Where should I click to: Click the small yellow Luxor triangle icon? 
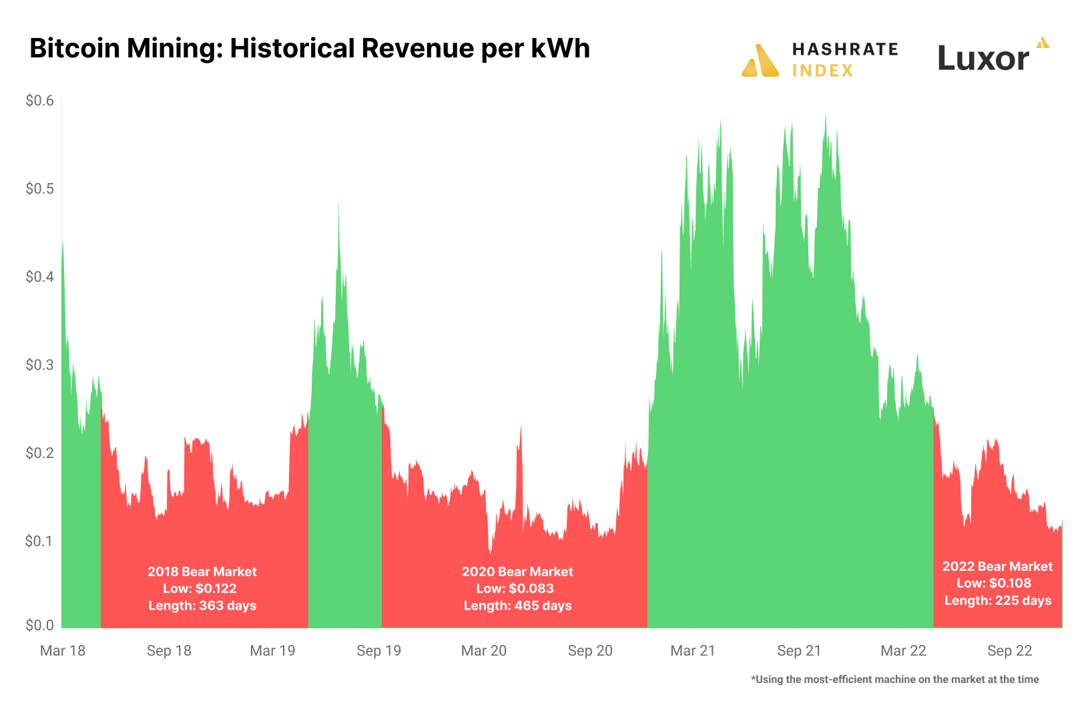(x=1043, y=43)
